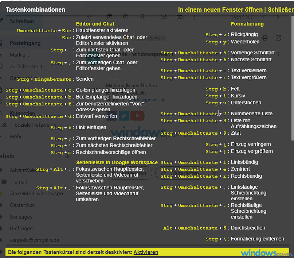This screenshot has height=258, width=294.
Task: Click the Formatierung heading
Action: pyautogui.click(x=247, y=24)
